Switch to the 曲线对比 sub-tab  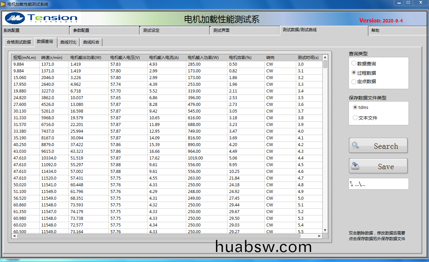click(x=68, y=42)
